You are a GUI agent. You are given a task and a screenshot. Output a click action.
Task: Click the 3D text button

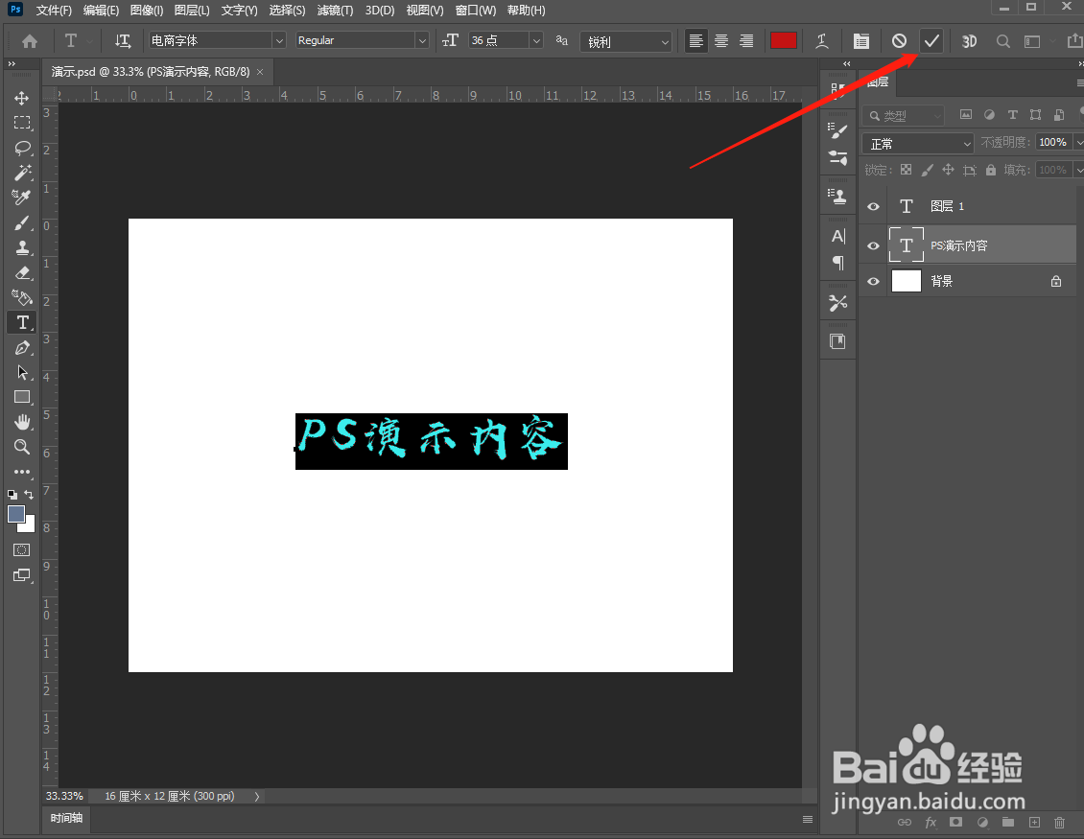pyautogui.click(x=969, y=41)
